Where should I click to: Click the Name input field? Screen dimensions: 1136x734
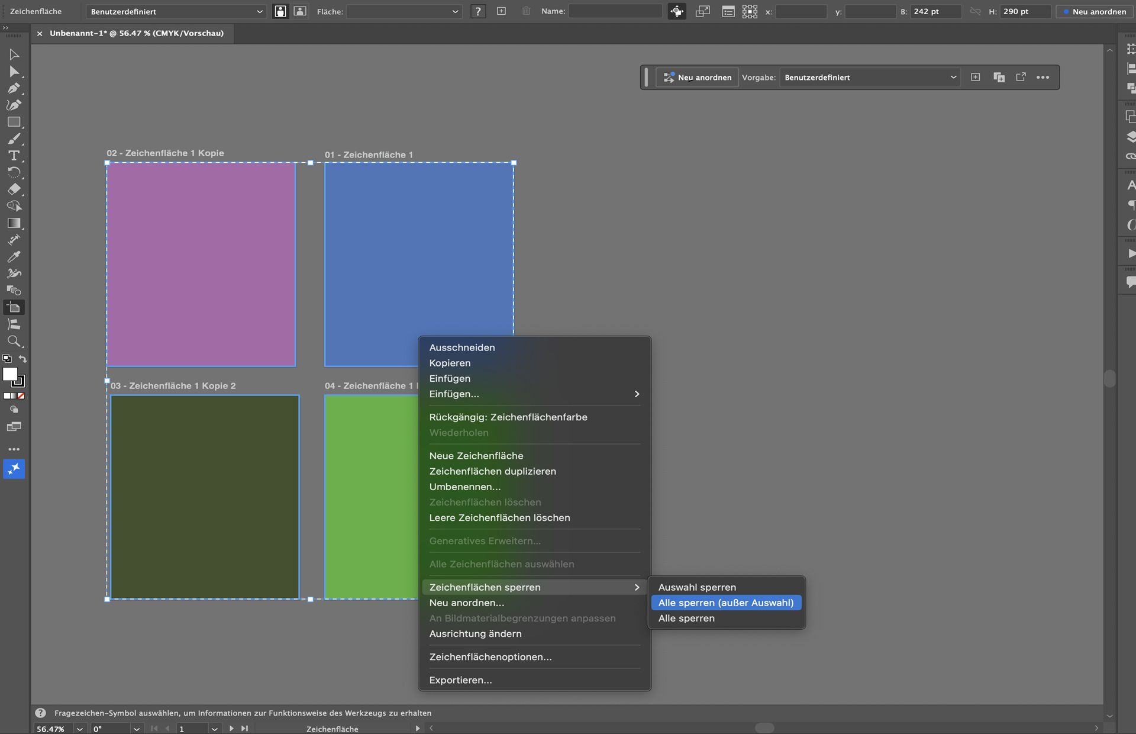[615, 11]
